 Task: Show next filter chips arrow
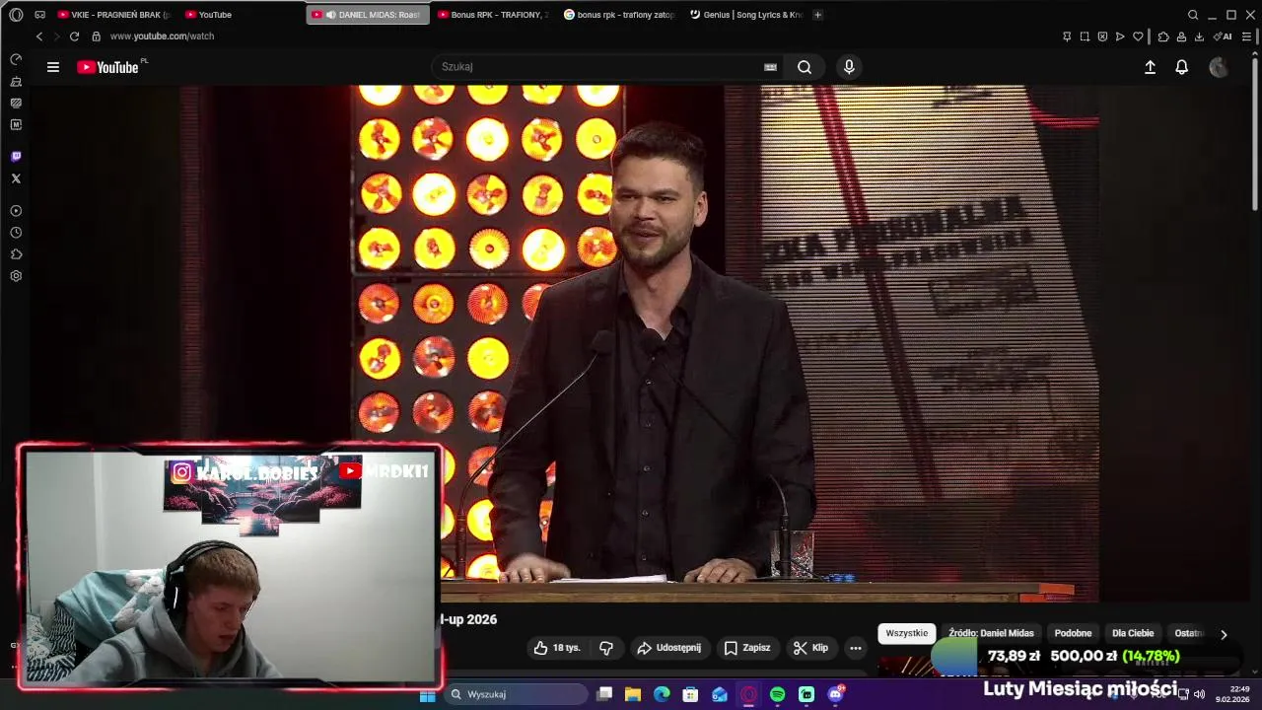[1224, 634]
